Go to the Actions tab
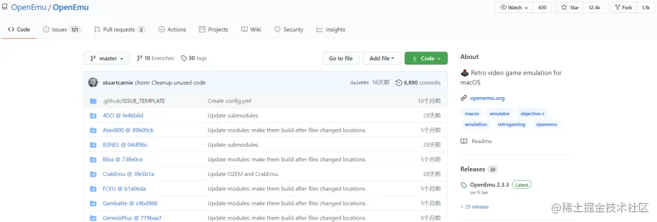 coord(172,30)
